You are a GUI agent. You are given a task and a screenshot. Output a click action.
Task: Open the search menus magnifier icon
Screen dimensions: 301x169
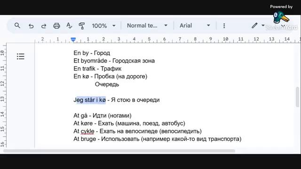(17, 25)
